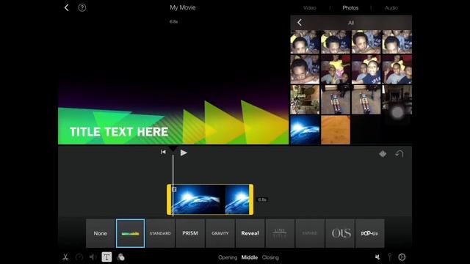Image resolution: width=470 pixels, height=264 pixels.
Task: Choose the Prism title style
Action: pos(190,233)
